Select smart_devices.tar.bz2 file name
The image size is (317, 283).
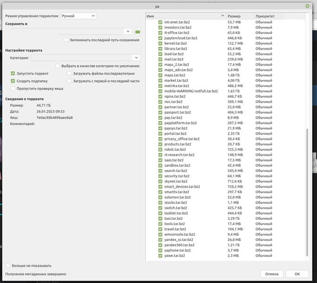pyautogui.click(x=182, y=187)
